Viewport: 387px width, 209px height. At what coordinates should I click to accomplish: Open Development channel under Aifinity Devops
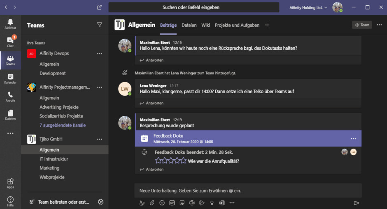(x=53, y=73)
